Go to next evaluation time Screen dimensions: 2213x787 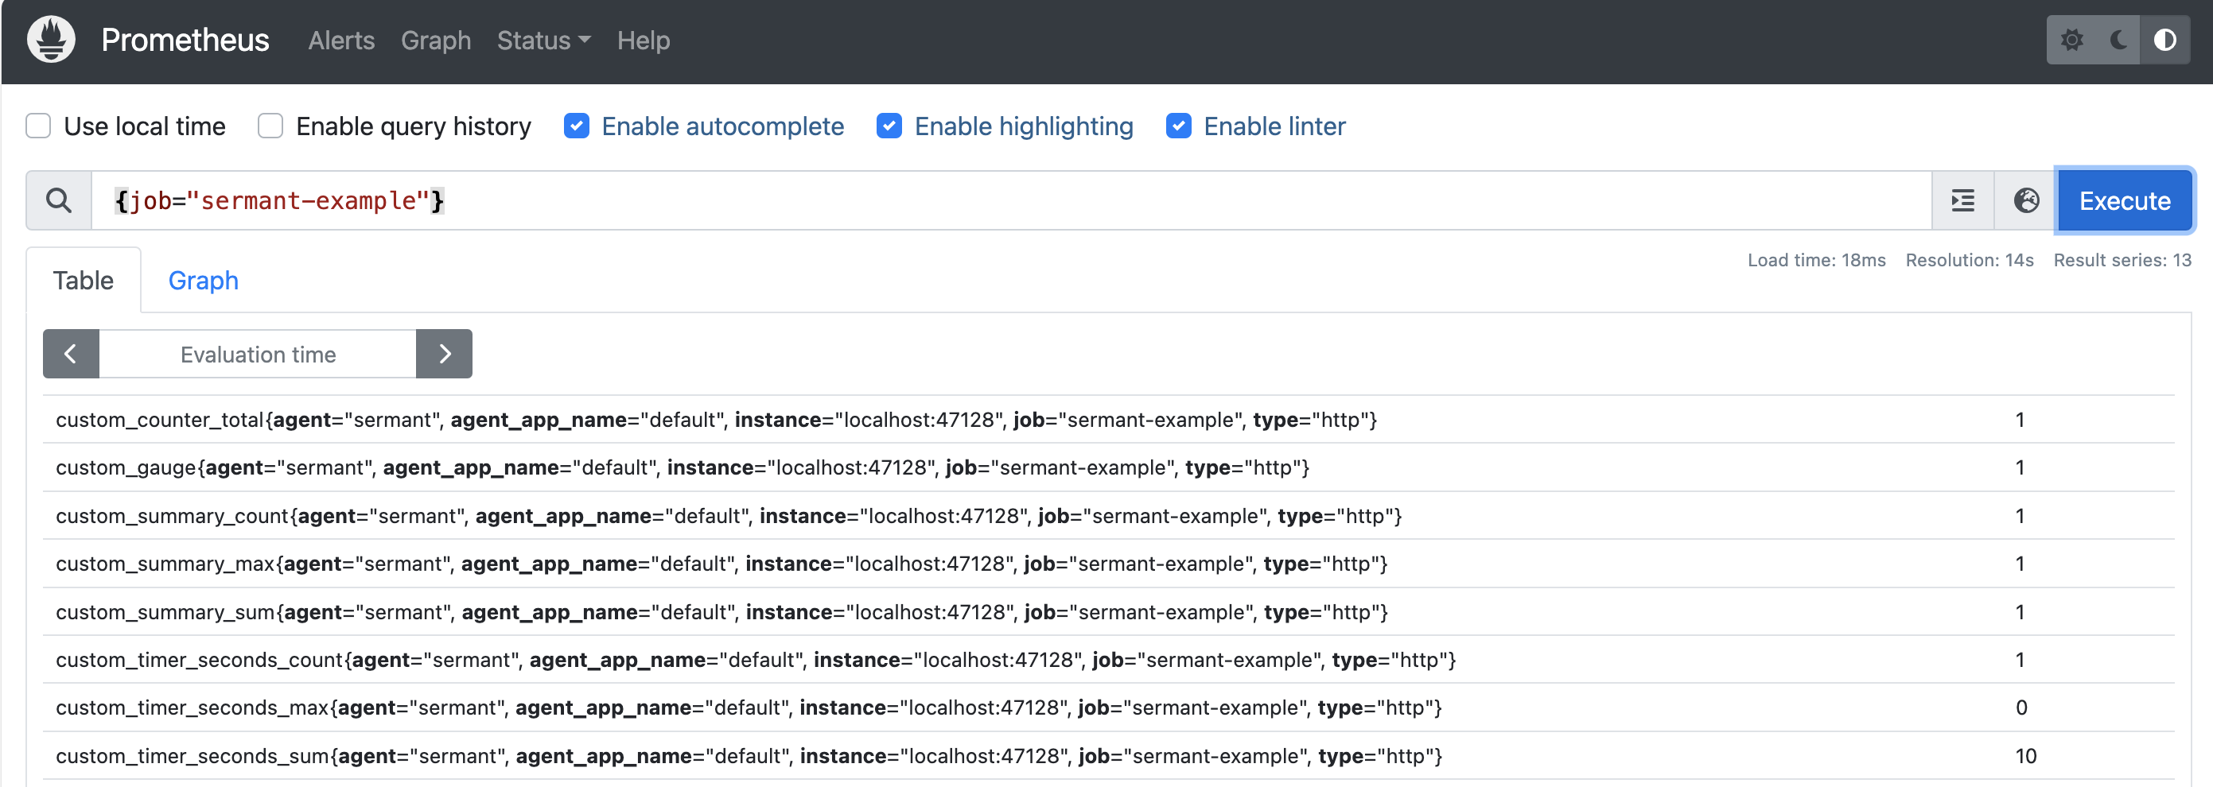(x=444, y=354)
